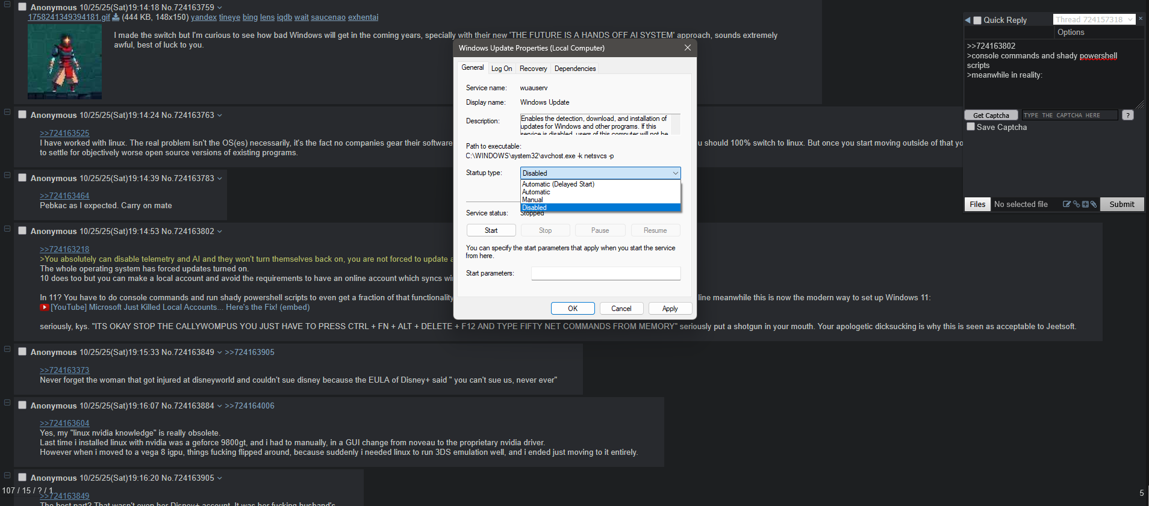This screenshot has height=506, width=1149.
Task: Open the post menu arrow for No.724163849
Action: 220,353
